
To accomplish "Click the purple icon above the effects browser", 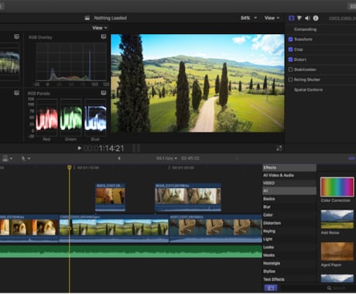I will pyautogui.click(x=351, y=158).
